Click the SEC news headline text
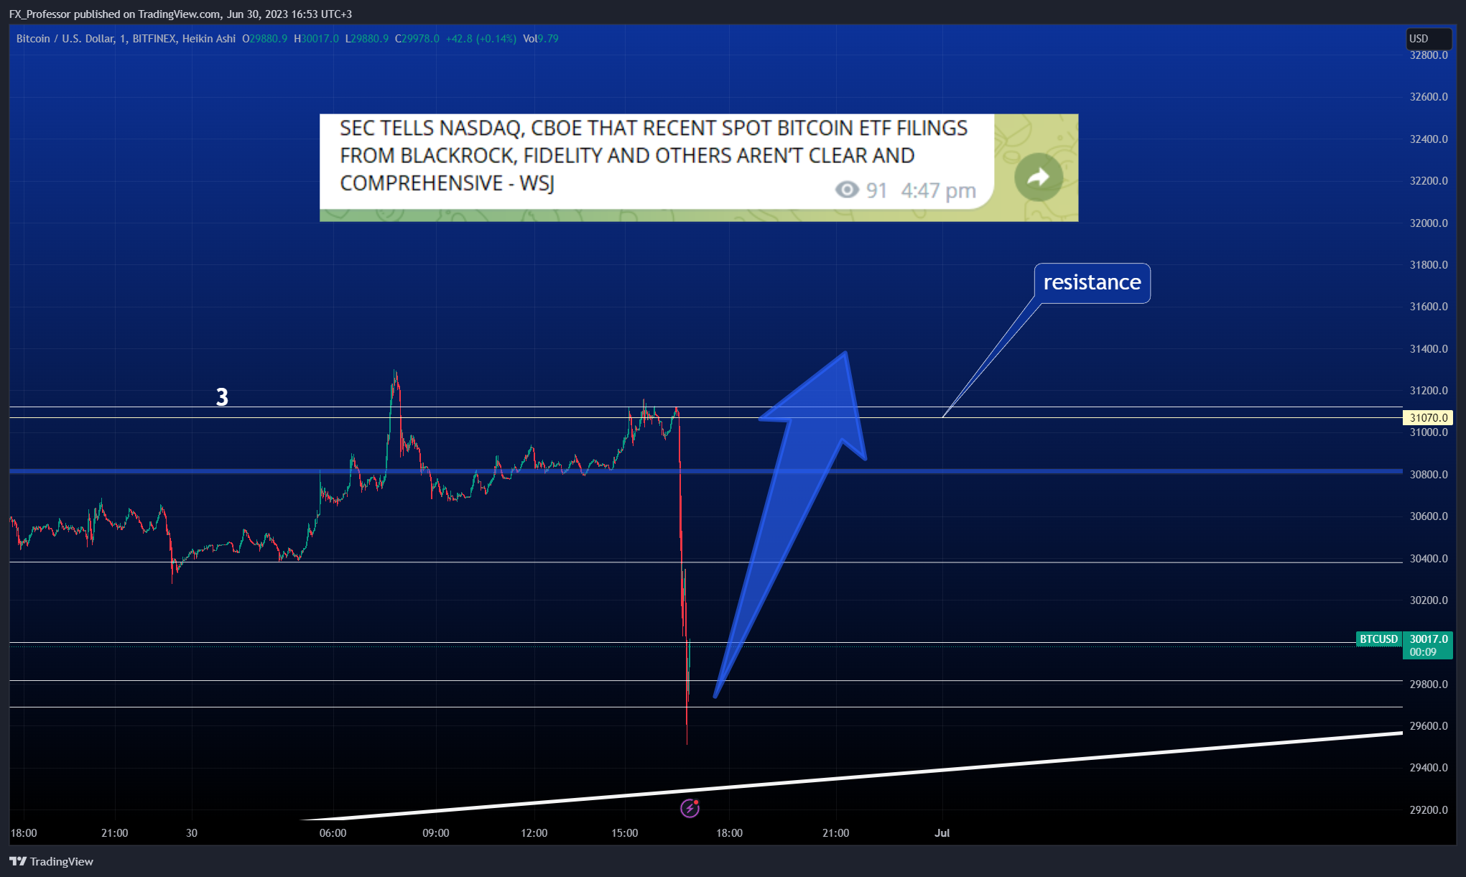Image resolution: width=1466 pixels, height=877 pixels. pos(653,155)
